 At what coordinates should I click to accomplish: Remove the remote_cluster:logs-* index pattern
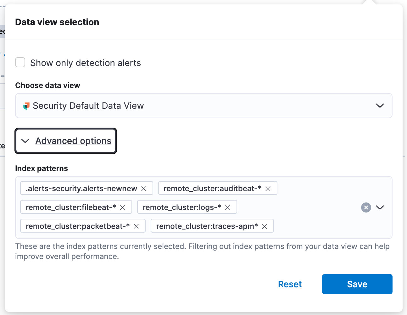click(x=227, y=207)
